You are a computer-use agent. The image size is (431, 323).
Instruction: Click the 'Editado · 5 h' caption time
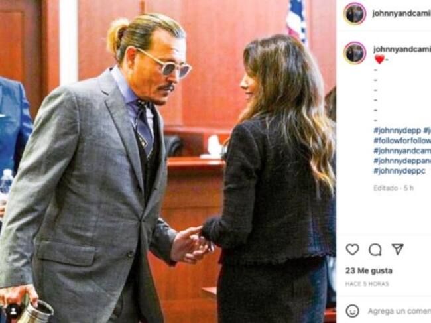393,188
